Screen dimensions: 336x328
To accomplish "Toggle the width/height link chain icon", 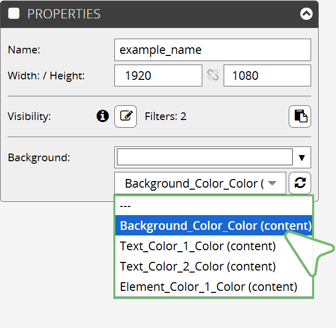I will pyautogui.click(x=213, y=75).
